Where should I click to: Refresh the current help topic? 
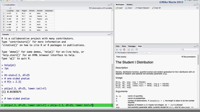click(137, 49)
